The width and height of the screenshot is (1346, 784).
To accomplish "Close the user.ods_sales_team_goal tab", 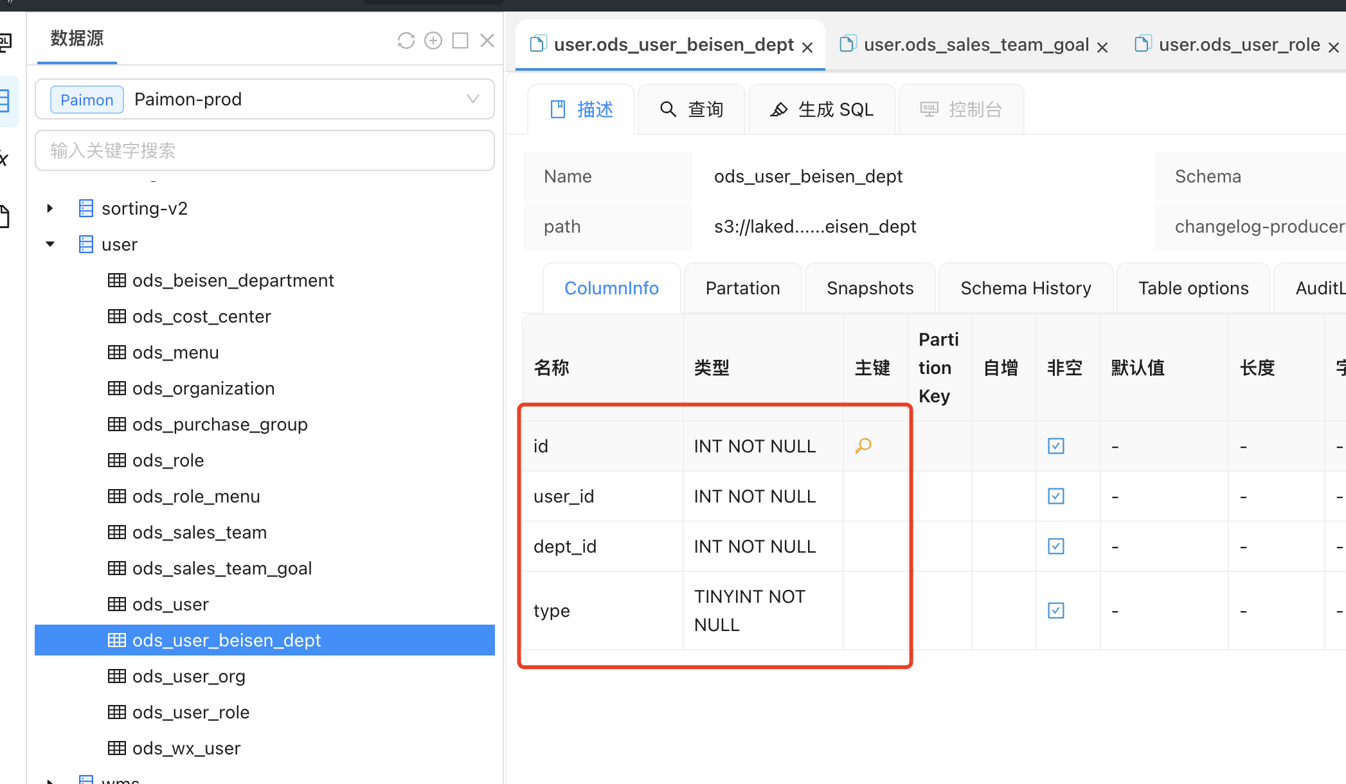I will point(1102,47).
